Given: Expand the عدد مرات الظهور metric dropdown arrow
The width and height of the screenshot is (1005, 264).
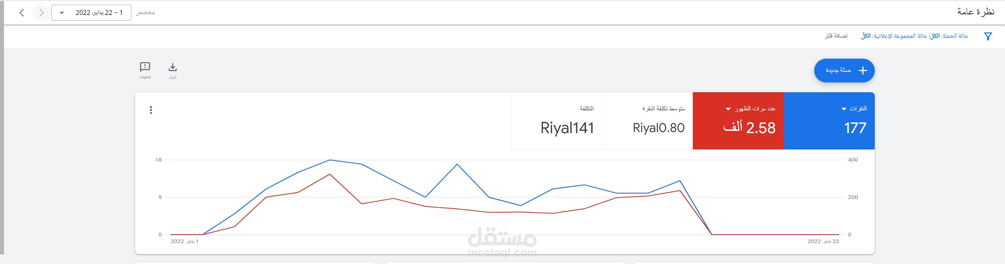Looking at the screenshot, I should coord(728,109).
